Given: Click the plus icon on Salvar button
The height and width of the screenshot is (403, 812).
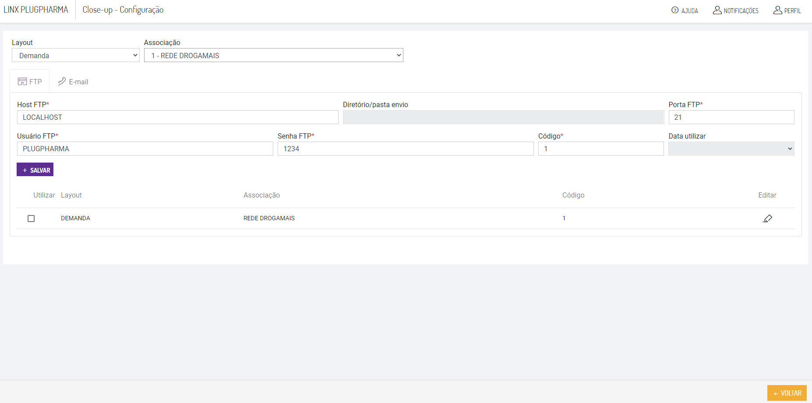Looking at the screenshot, I should (x=25, y=170).
